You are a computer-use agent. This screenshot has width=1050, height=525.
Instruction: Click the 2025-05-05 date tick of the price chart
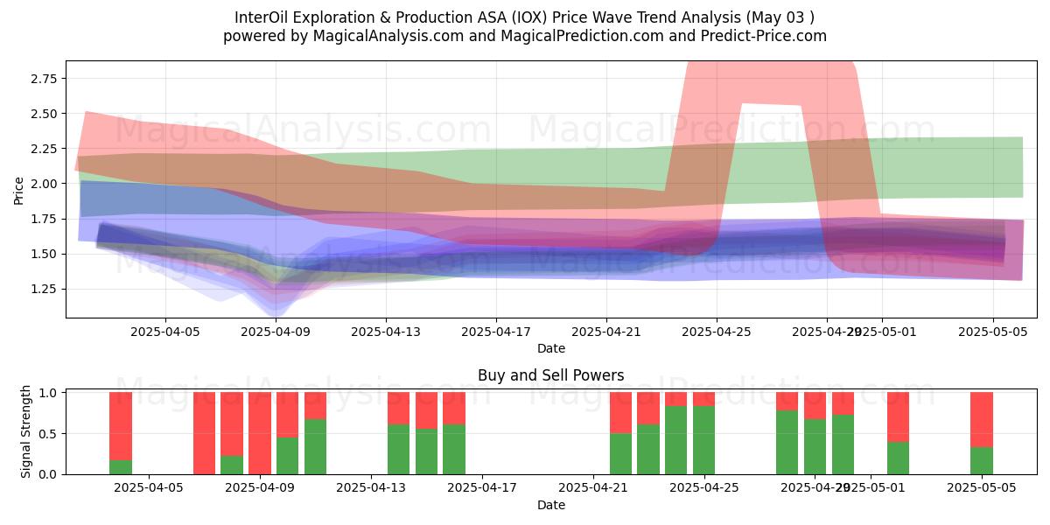992,332
